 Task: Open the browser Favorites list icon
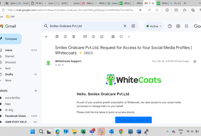tap(185, 10)
